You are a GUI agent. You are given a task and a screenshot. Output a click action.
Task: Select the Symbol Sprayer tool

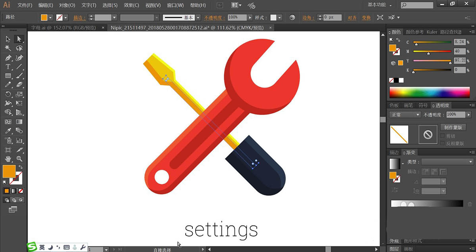tap(8, 140)
